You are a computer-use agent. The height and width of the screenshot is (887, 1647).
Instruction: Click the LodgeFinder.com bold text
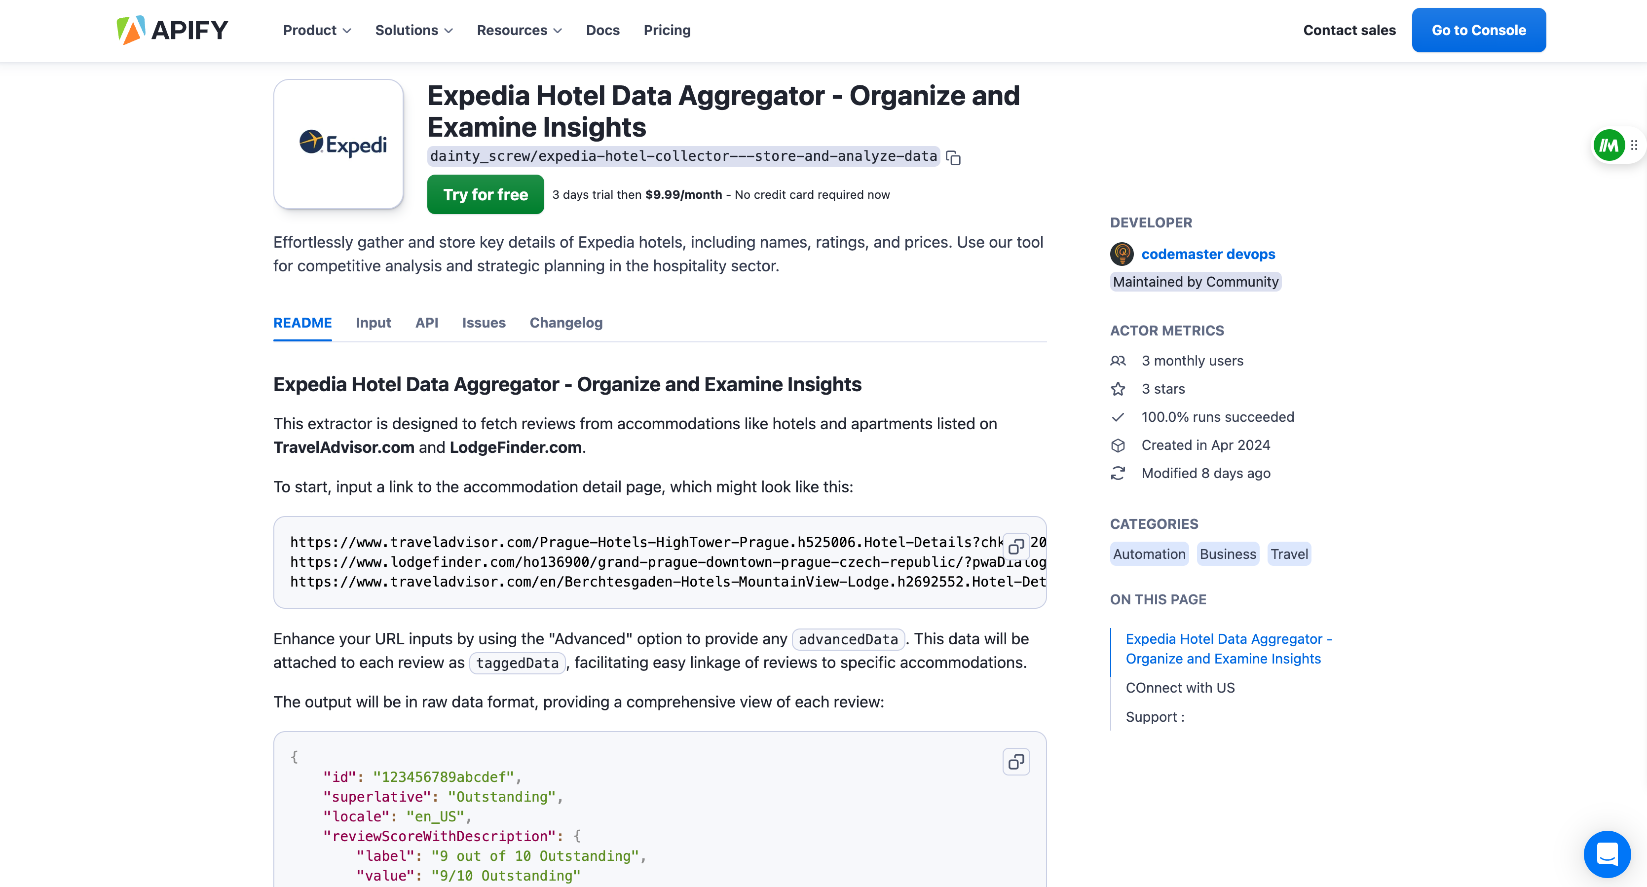515,447
